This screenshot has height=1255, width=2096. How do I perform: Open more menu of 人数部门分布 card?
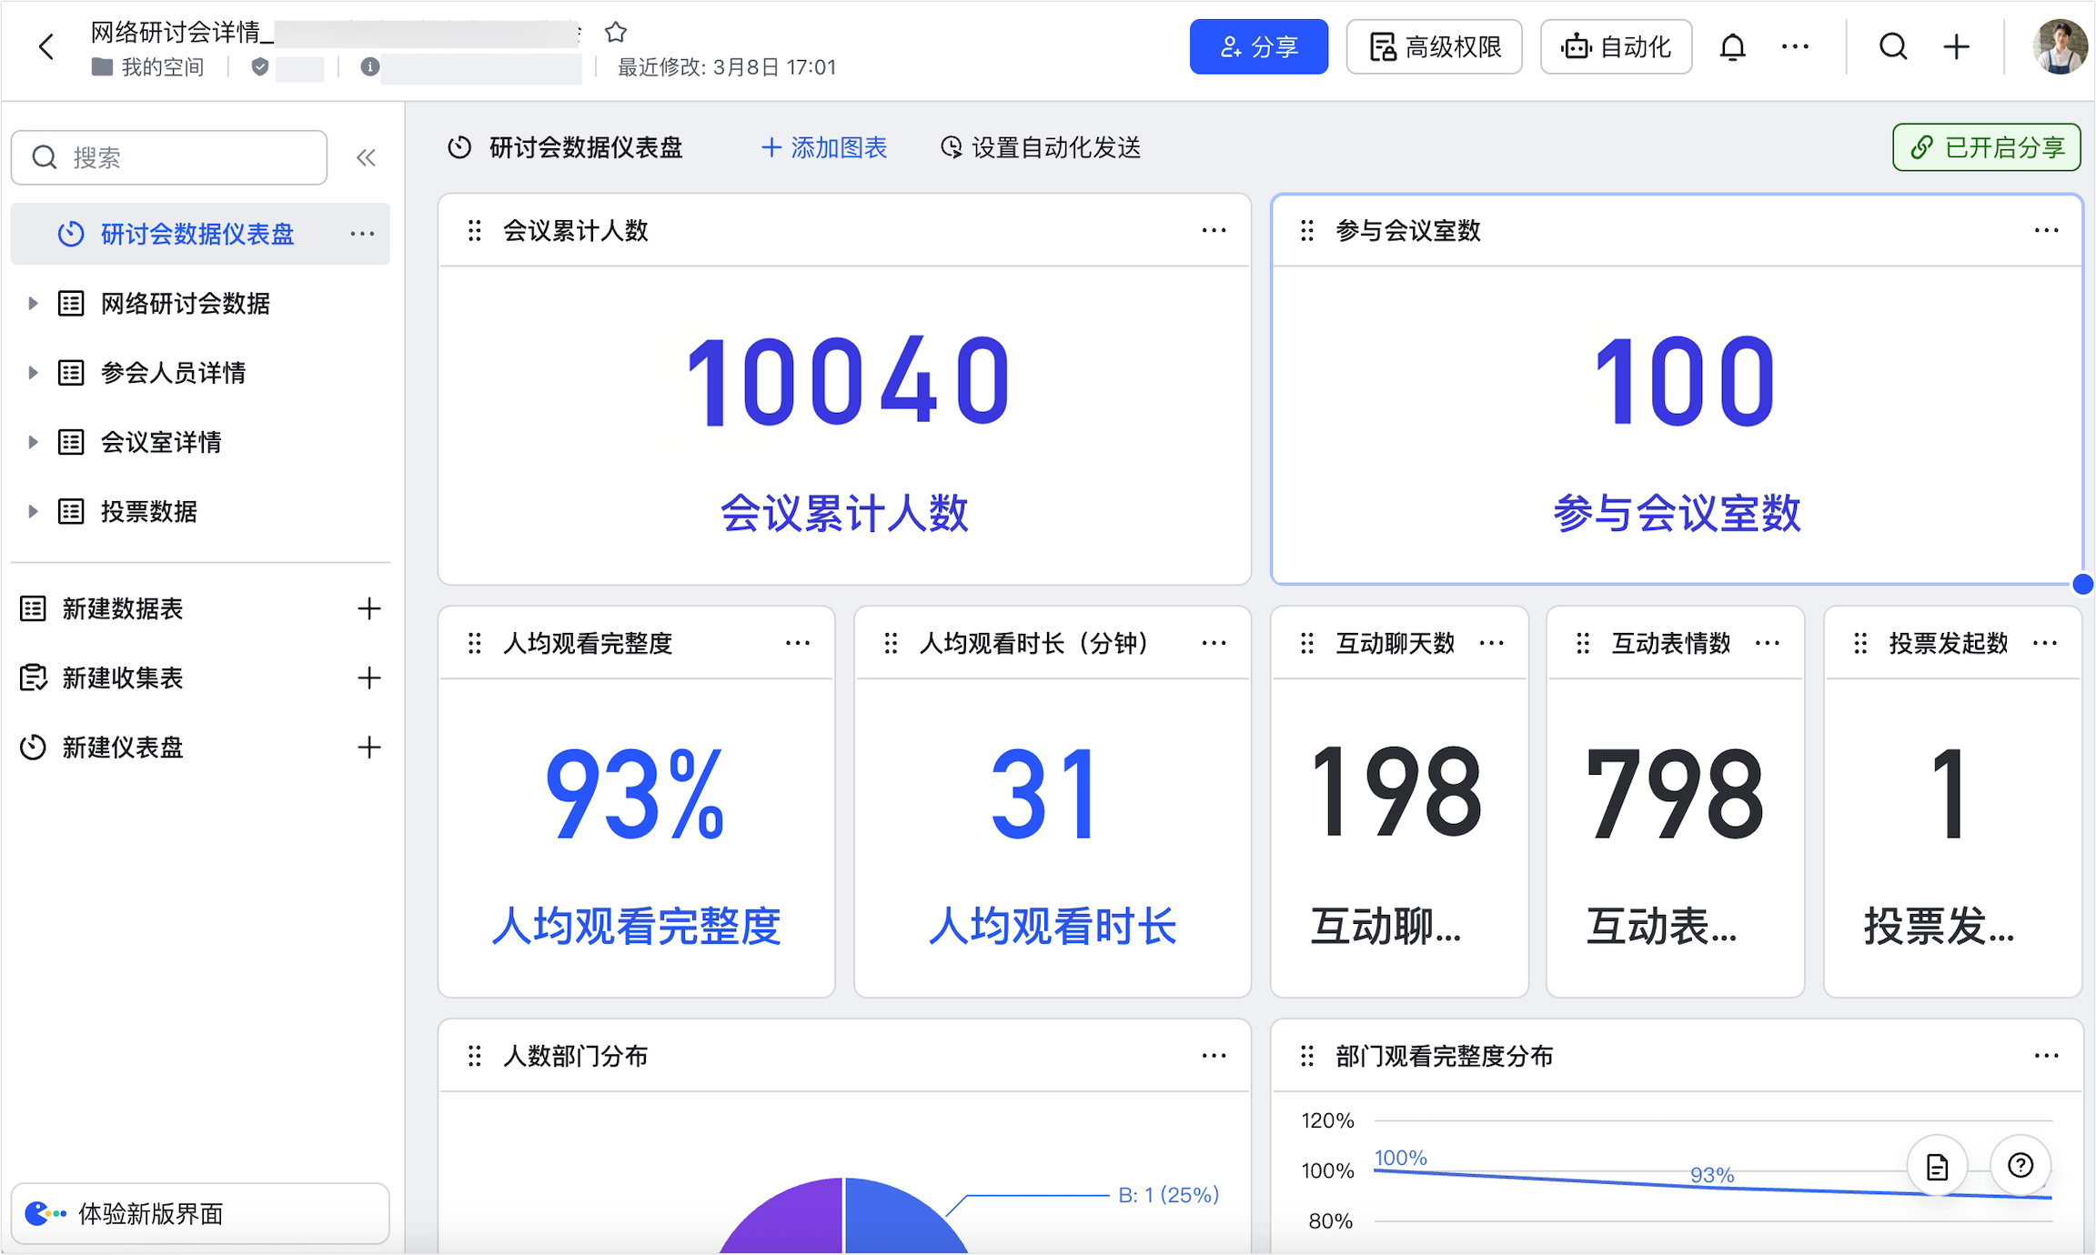[1214, 1056]
